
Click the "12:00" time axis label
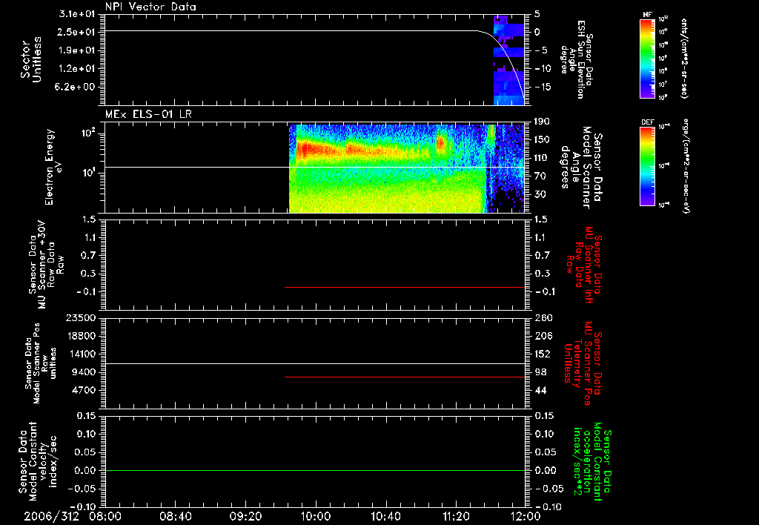[x=526, y=516]
